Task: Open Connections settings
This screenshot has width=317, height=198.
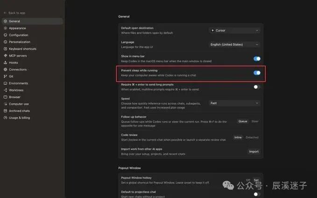Action: pyautogui.click(x=32, y=69)
